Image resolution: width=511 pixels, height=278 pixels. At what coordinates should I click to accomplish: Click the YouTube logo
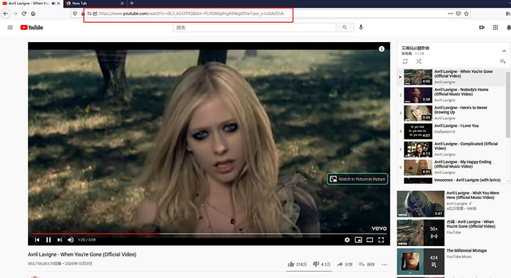(x=31, y=27)
